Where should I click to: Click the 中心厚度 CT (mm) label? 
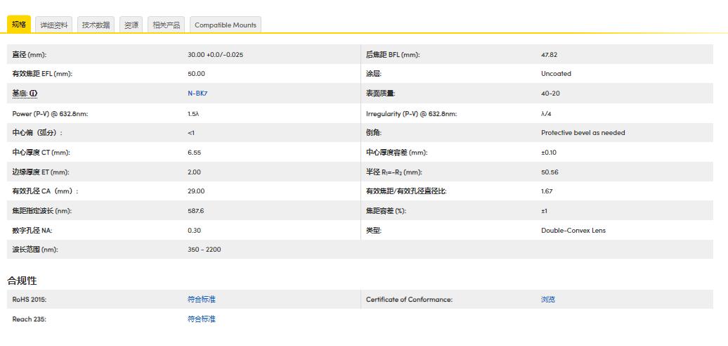point(41,153)
